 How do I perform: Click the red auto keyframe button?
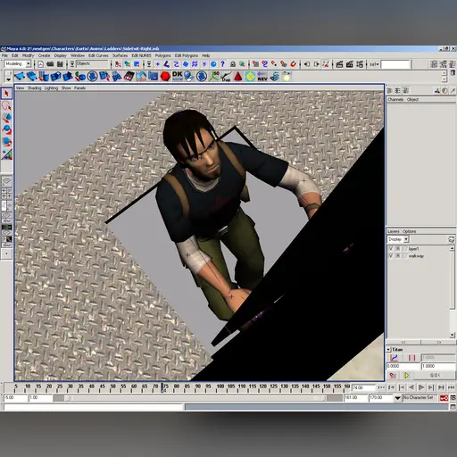pyautogui.click(x=444, y=398)
